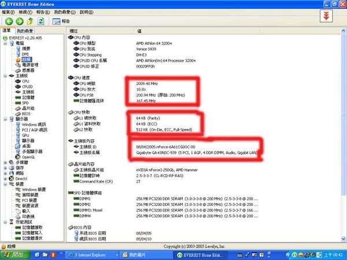This screenshot has height=260, width=347.
Task: Open the 報告 report toolbar button
Action: click(61, 21)
